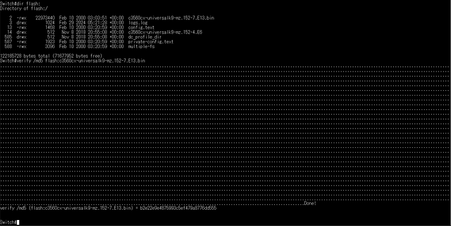Click the 'Switch#dir flash:' command line
Image resolution: width=451 pixels, height=226 pixels.
[x=20, y=4]
